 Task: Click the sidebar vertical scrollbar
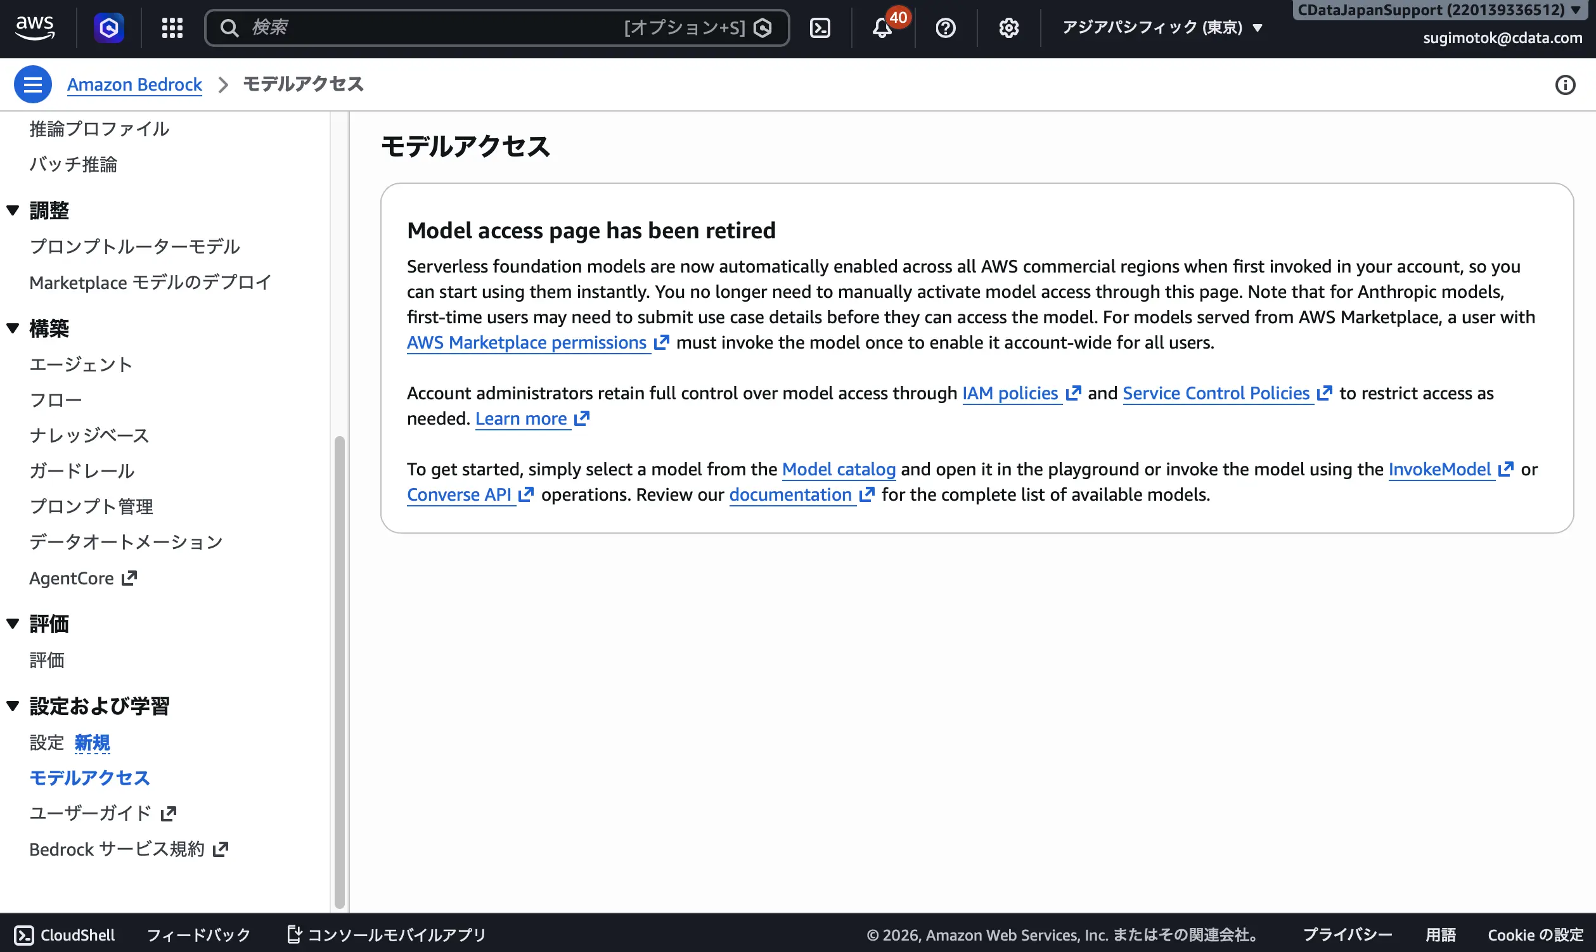339,672
